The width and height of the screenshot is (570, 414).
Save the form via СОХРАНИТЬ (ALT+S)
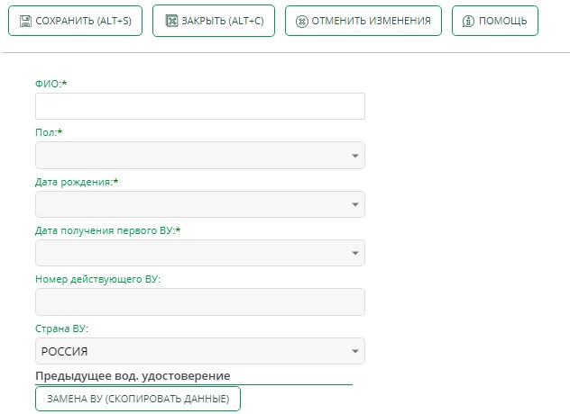coord(75,21)
